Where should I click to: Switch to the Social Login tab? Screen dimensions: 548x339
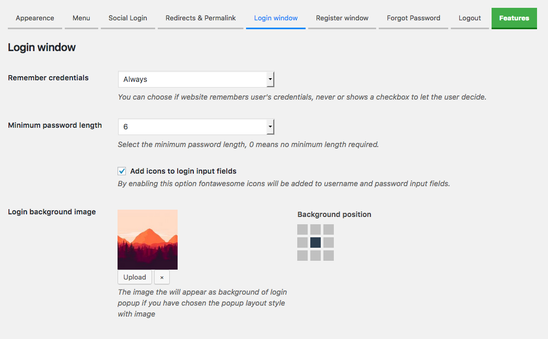(x=128, y=18)
